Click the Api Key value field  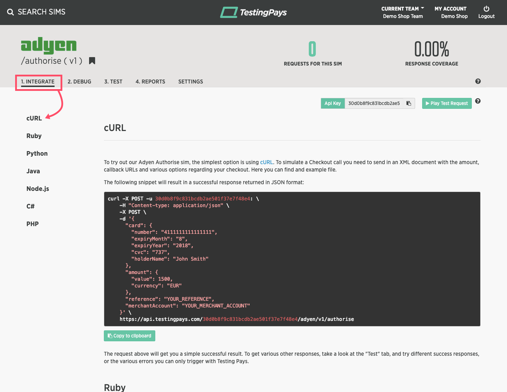tap(374, 103)
